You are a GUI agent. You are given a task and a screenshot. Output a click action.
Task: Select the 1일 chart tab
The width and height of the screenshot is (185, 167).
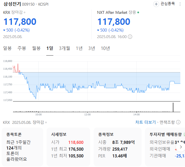50,48
